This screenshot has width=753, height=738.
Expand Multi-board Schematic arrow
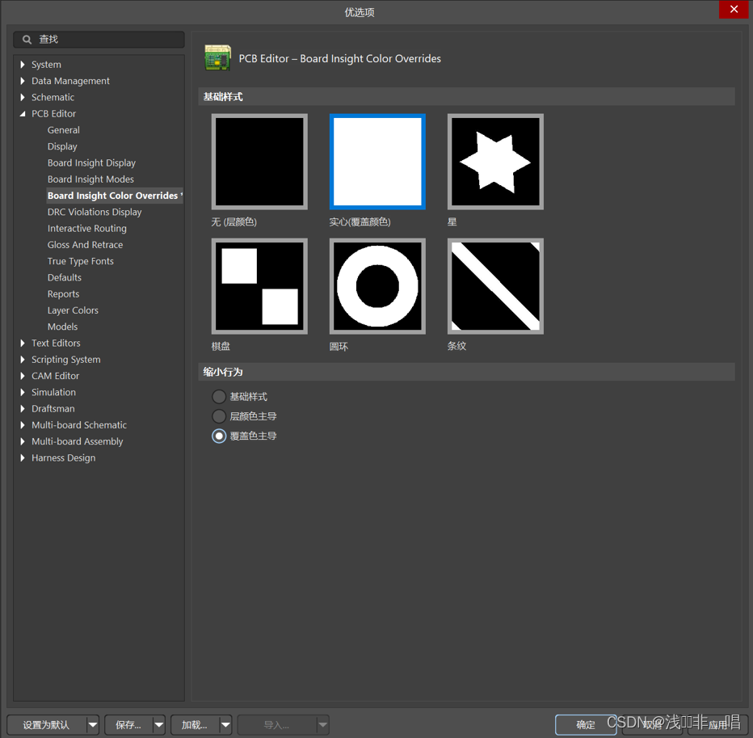click(x=23, y=424)
